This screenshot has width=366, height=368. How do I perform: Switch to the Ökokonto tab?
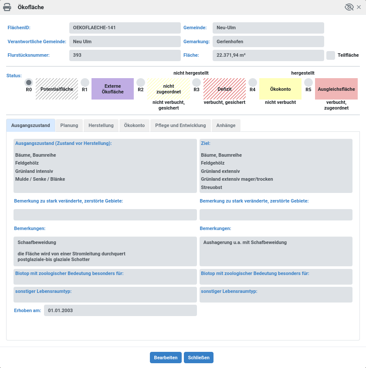[134, 125]
